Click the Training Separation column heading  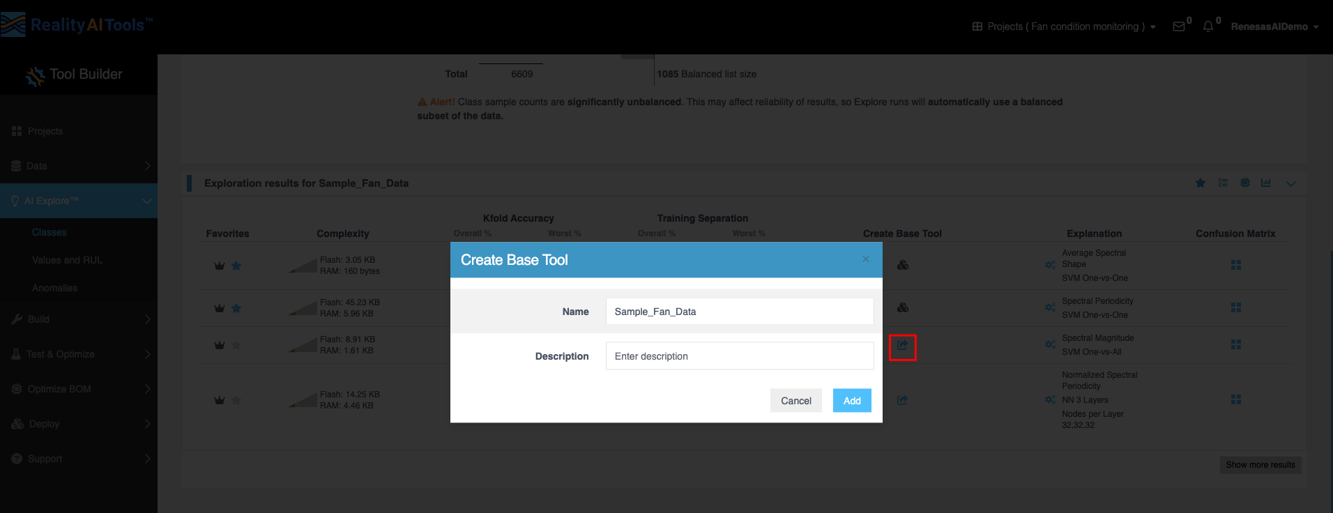click(x=703, y=218)
